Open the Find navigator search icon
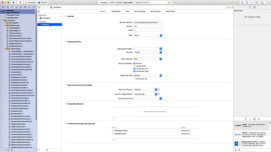Screen dimensions: 271x152 tap(12, 7)
